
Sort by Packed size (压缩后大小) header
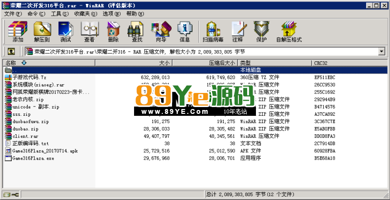(x=205, y=63)
